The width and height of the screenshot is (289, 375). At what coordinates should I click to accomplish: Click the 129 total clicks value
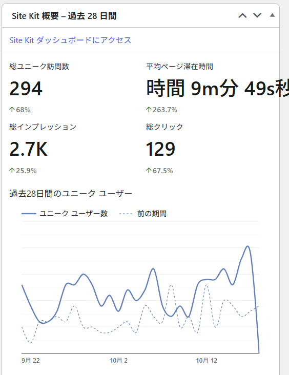160,149
